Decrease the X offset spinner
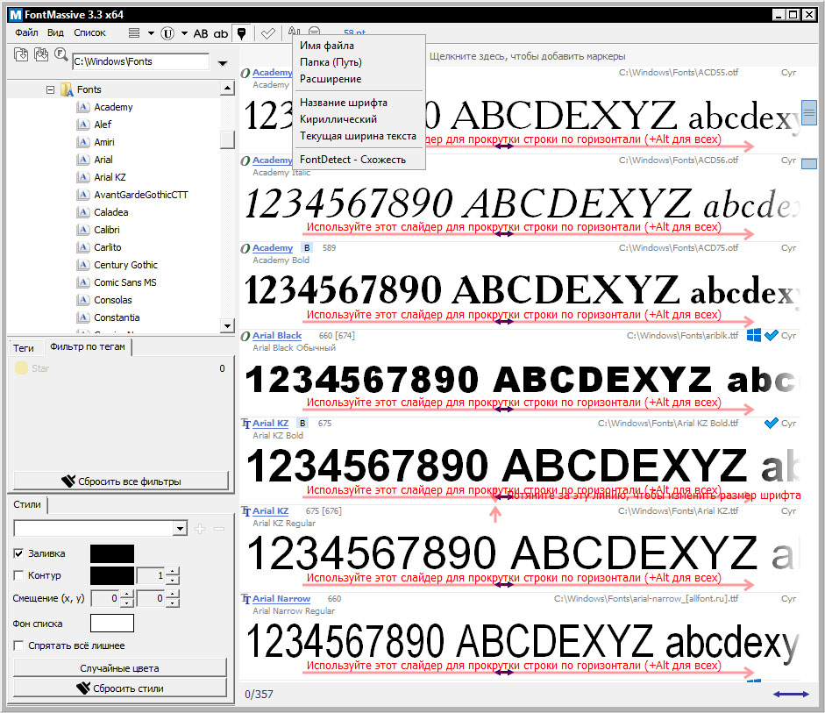 (127, 602)
